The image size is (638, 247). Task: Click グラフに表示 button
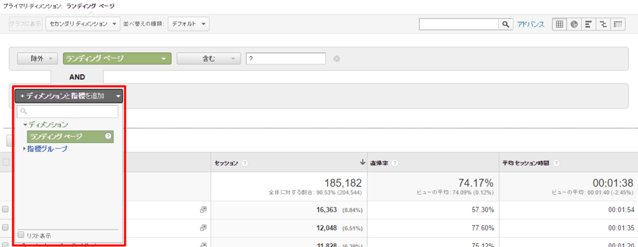pyautogui.click(x=25, y=24)
